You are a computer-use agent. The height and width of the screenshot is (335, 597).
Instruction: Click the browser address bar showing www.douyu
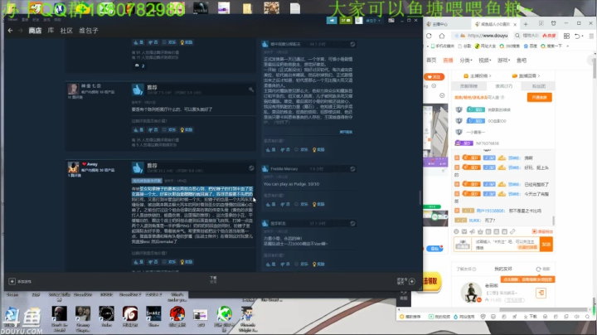480,36
